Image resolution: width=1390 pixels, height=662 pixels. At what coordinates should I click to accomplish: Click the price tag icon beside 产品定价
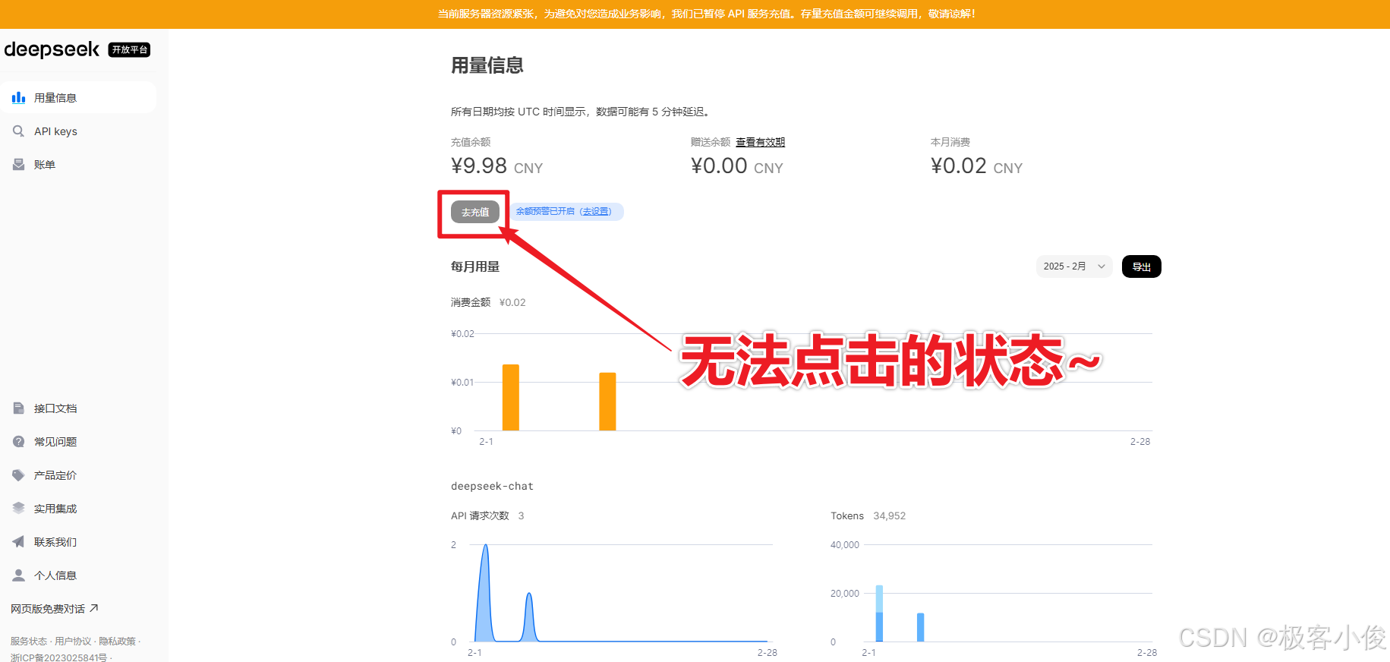pos(19,475)
